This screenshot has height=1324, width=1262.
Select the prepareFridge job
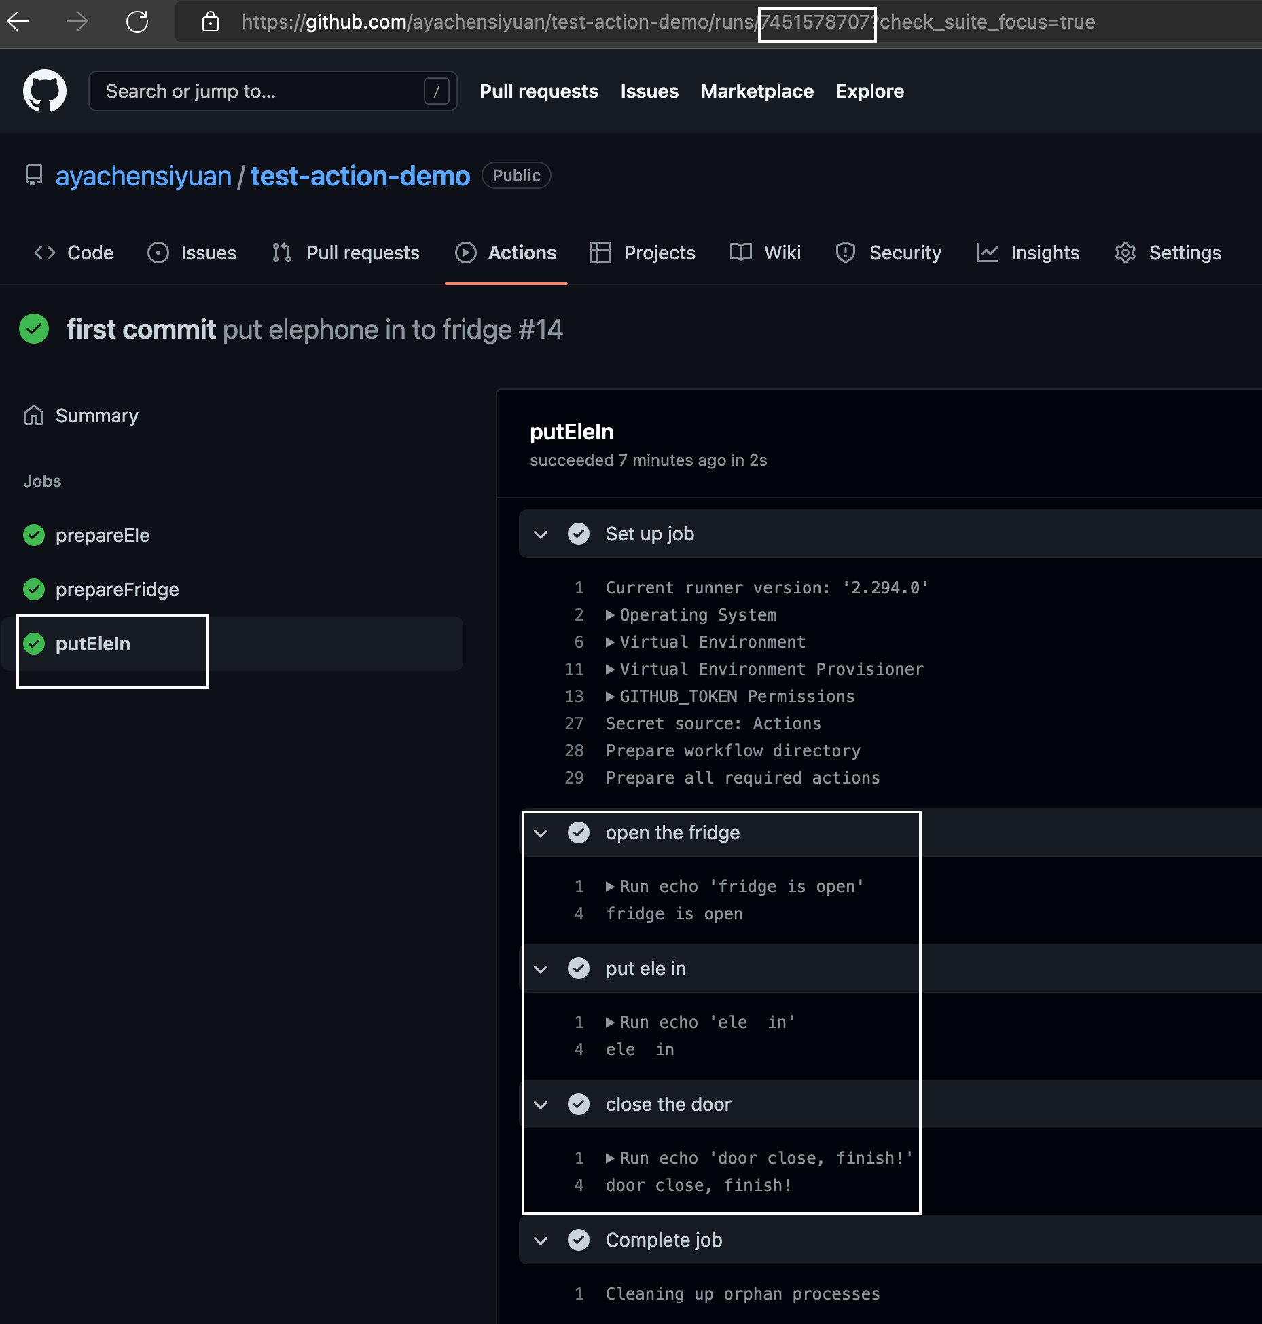(118, 589)
